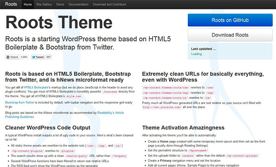Viewport: 276px width, 167px height.
Task: Click the Roots brand logo in navbar
Action: pos(11,4)
